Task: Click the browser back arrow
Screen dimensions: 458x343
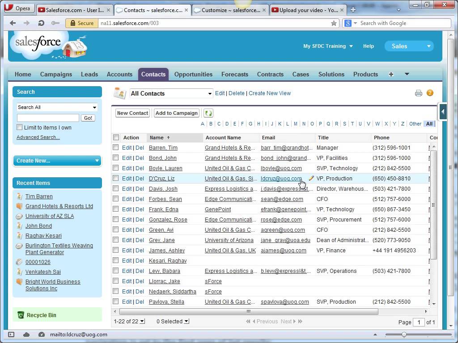Action: click(x=13, y=23)
